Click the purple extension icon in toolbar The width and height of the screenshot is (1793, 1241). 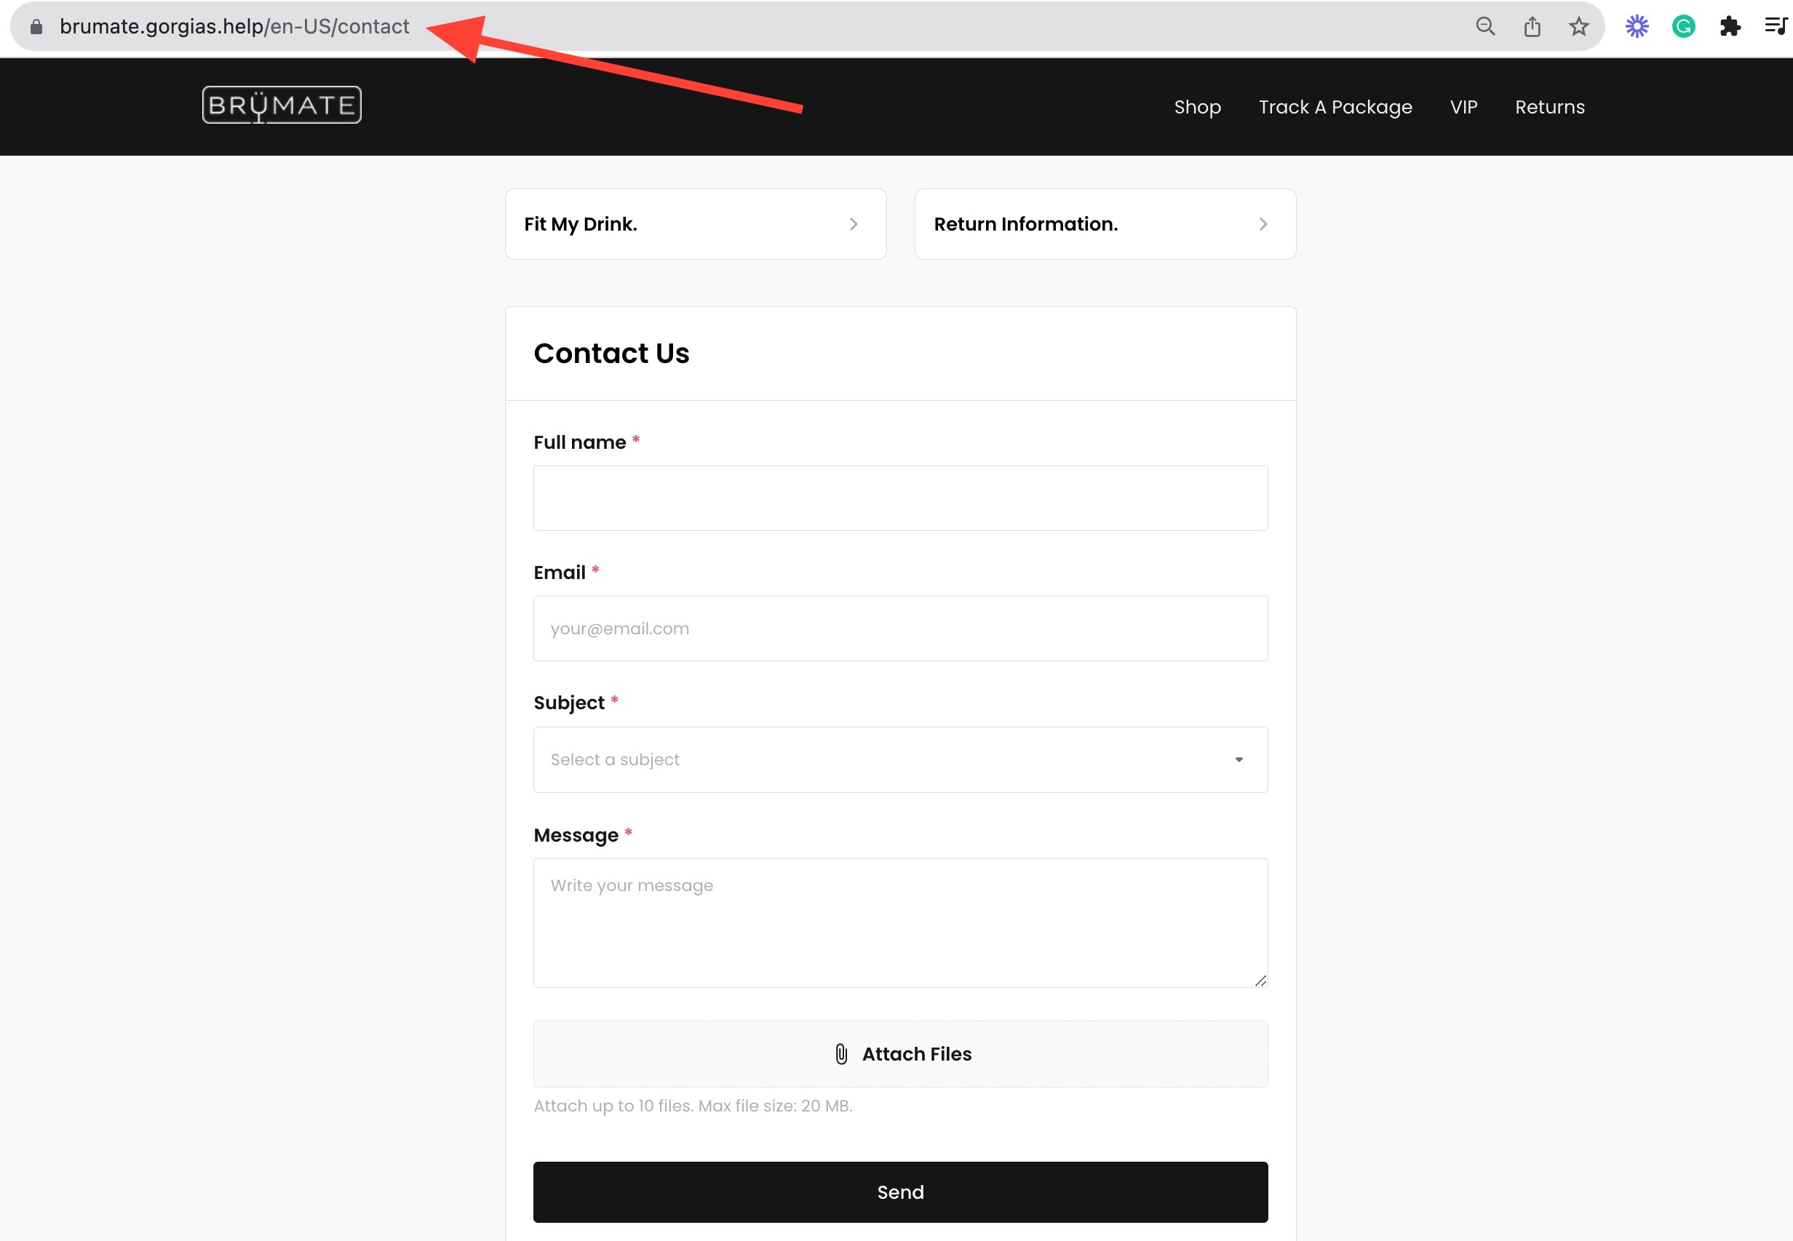point(1637,25)
